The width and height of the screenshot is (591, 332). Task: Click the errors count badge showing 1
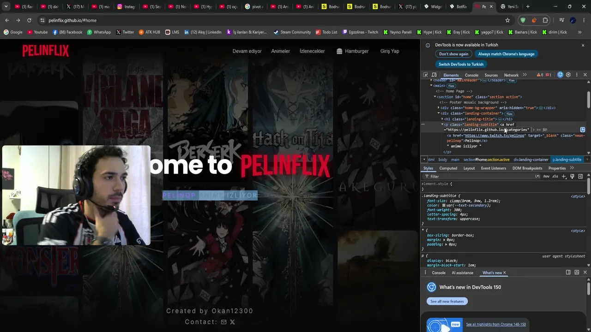click(548, 75)
